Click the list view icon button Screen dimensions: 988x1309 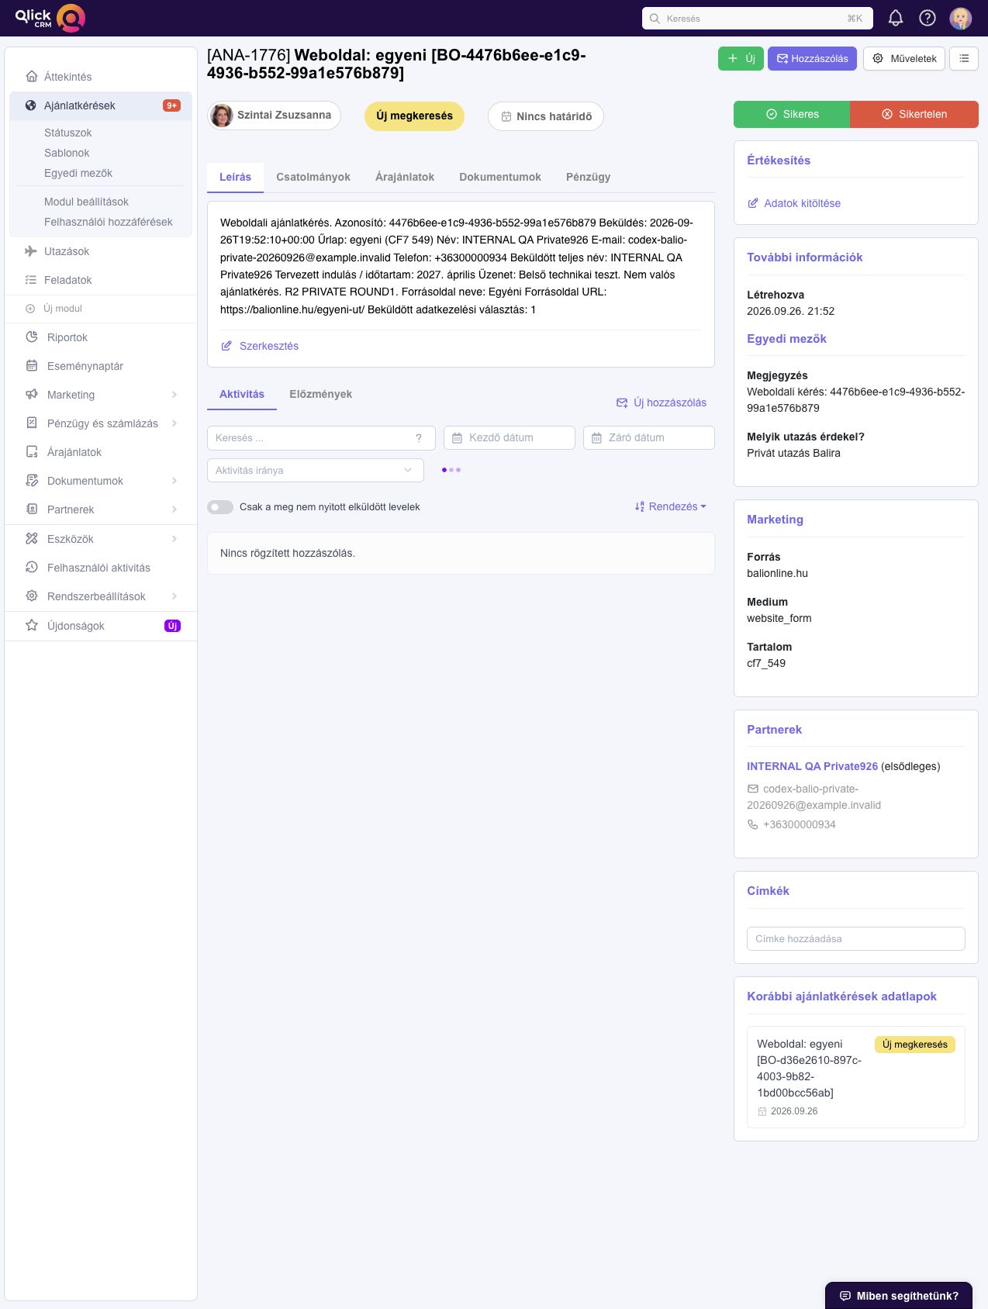[964, 58]
